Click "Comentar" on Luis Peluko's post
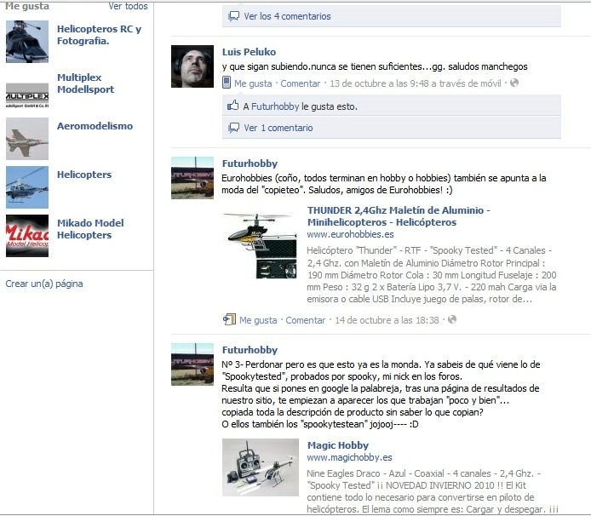 (300, 83)
